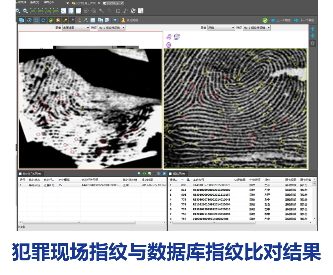Click the green checkmark confirm icon
333x275 pixels.
[265, 20]
